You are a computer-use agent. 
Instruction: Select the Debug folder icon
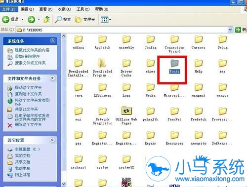coord(223,39)
